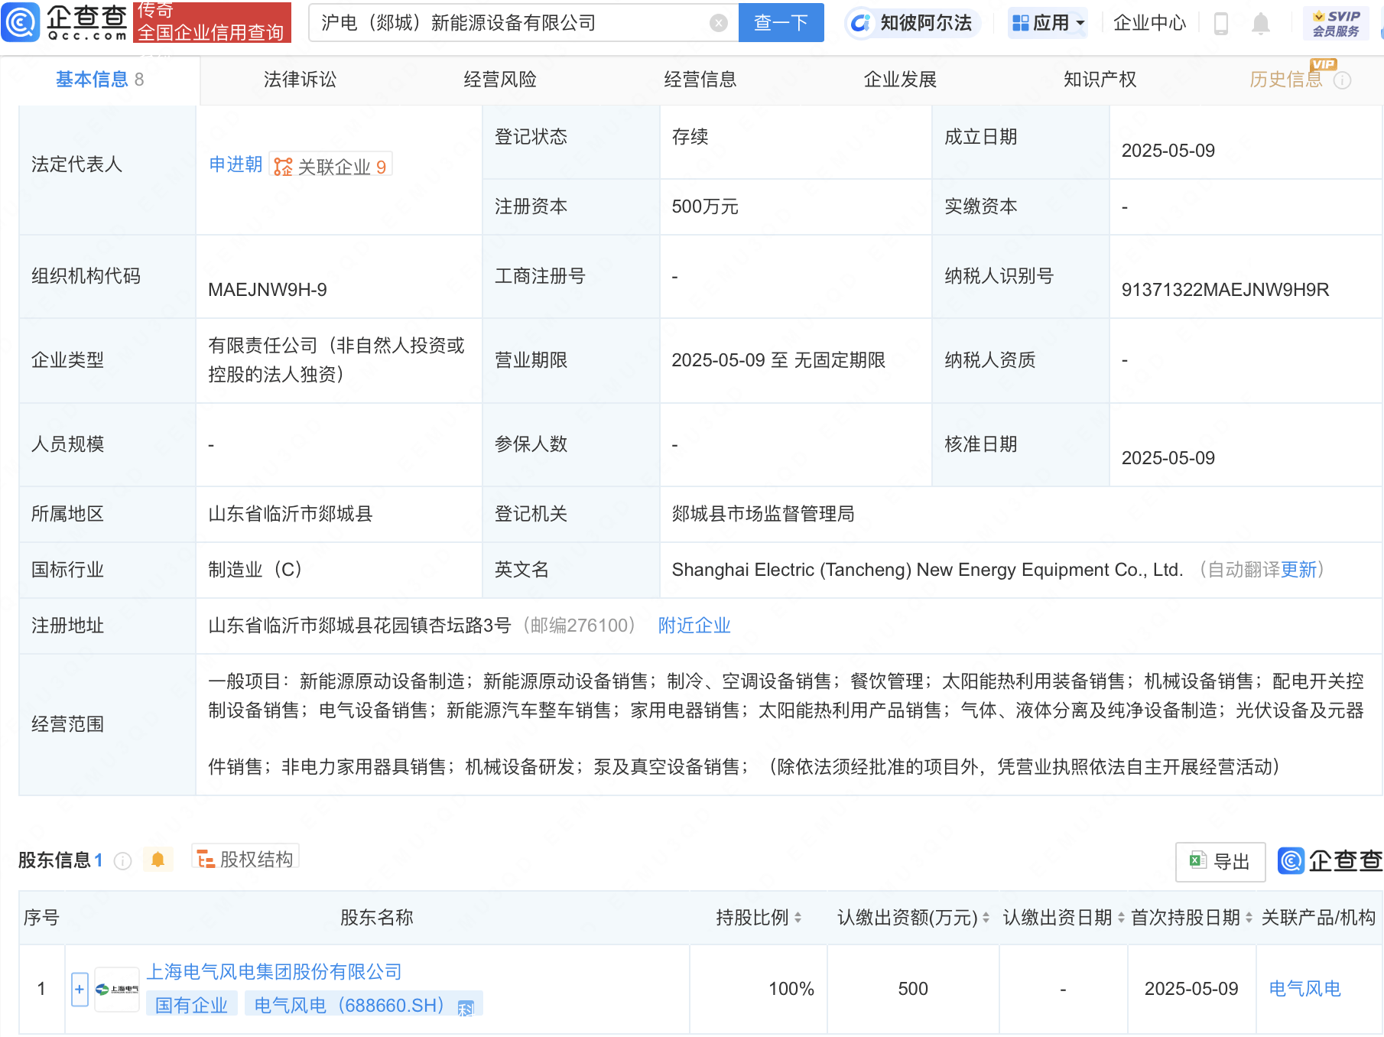This screenshot has height=1037, width=1384.
Task: Click the info icon next to 股东信息
Action: point(122,861)
